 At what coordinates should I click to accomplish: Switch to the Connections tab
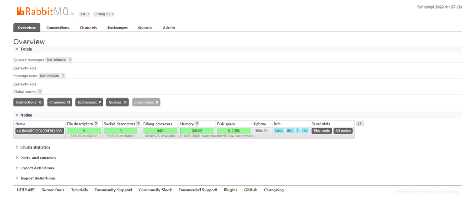pos(58,28)
